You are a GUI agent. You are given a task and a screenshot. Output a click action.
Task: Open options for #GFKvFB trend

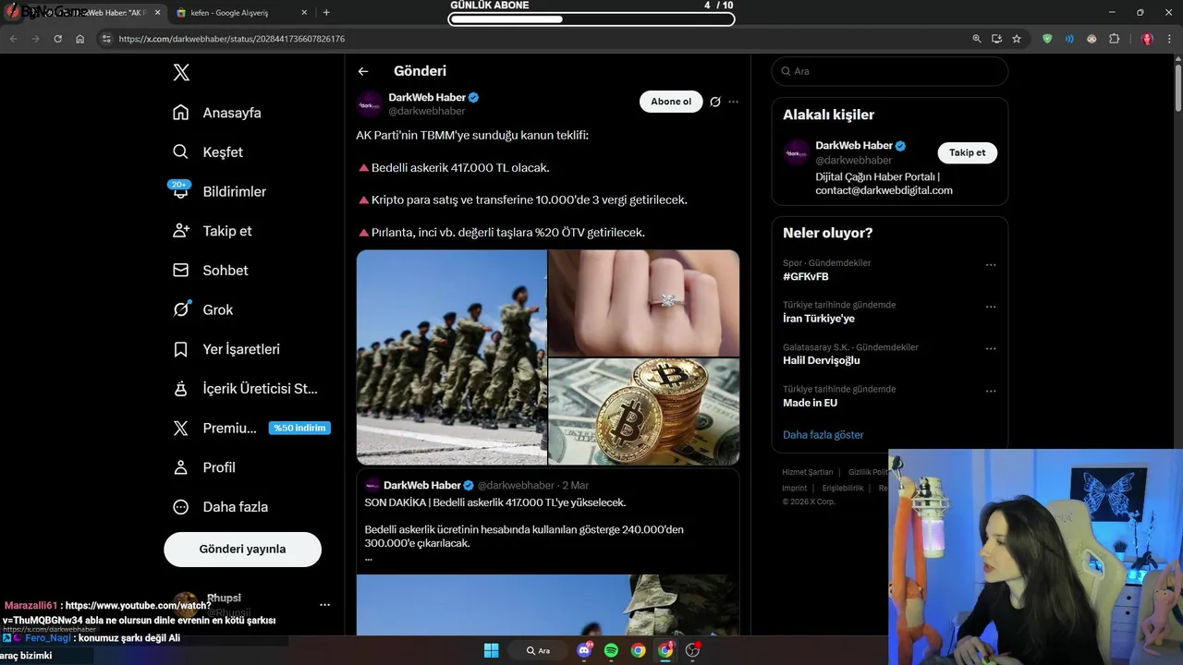click(991, 265)
